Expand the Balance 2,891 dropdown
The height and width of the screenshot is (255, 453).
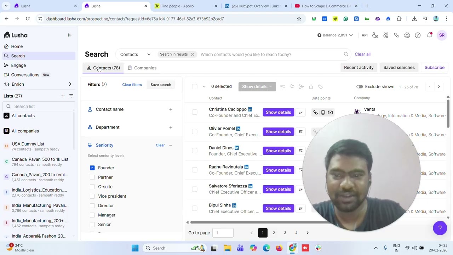[335, 35]
